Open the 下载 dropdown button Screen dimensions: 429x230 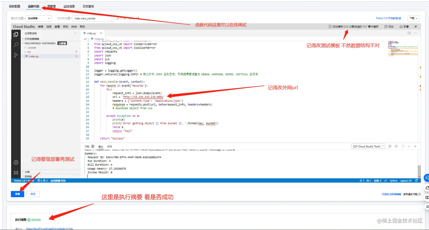pos(413,18)
